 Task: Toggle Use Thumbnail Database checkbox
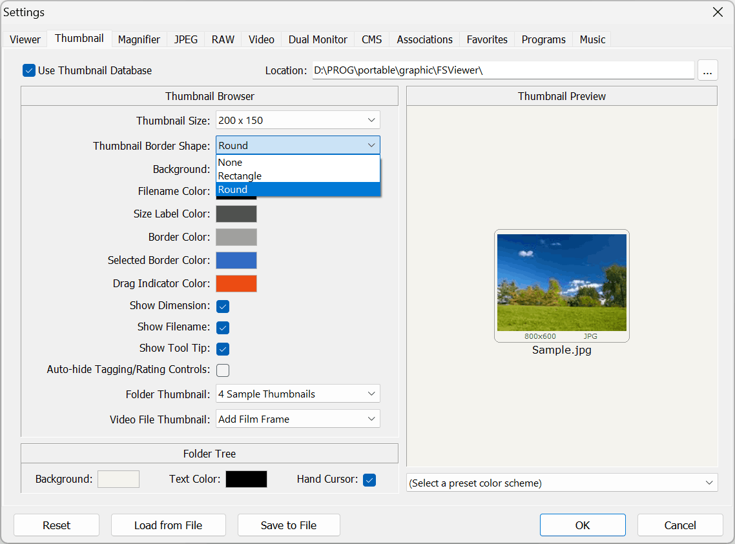[x=29, y=70]
